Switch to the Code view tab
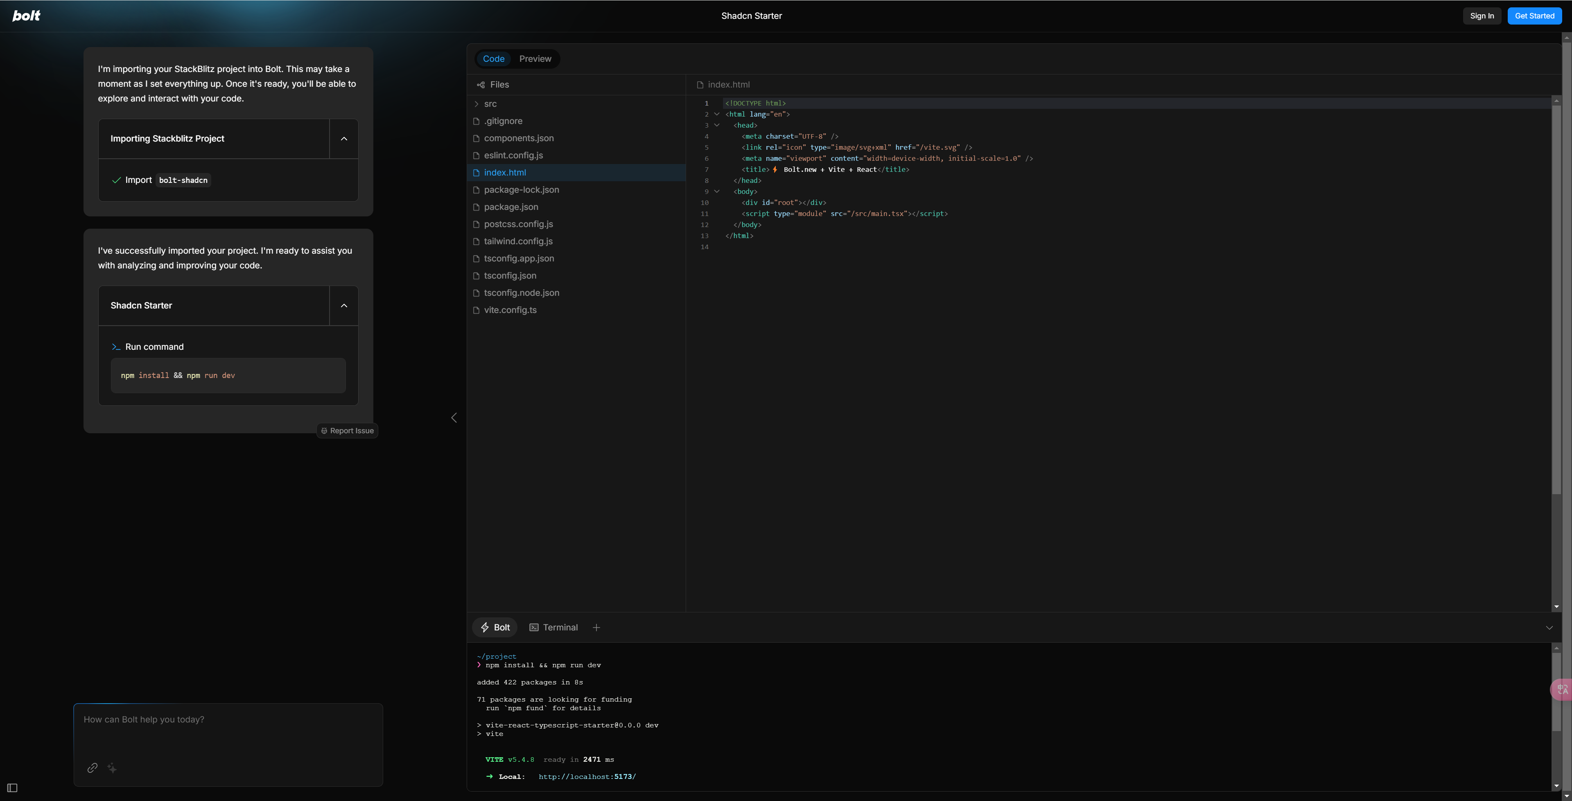 (x=494, y=59)
